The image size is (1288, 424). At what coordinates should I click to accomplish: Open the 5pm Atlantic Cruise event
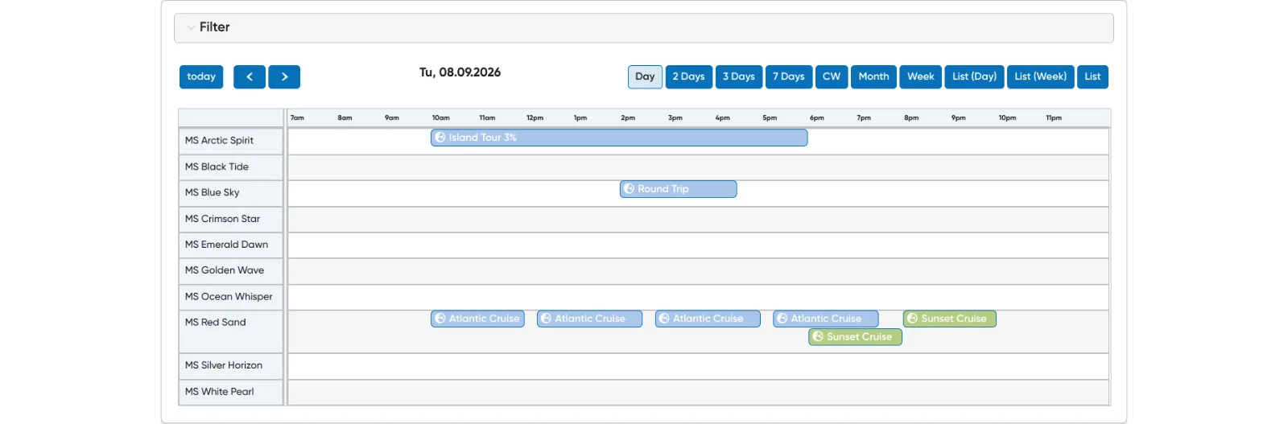pyautogui.click(x=826, y=319)
